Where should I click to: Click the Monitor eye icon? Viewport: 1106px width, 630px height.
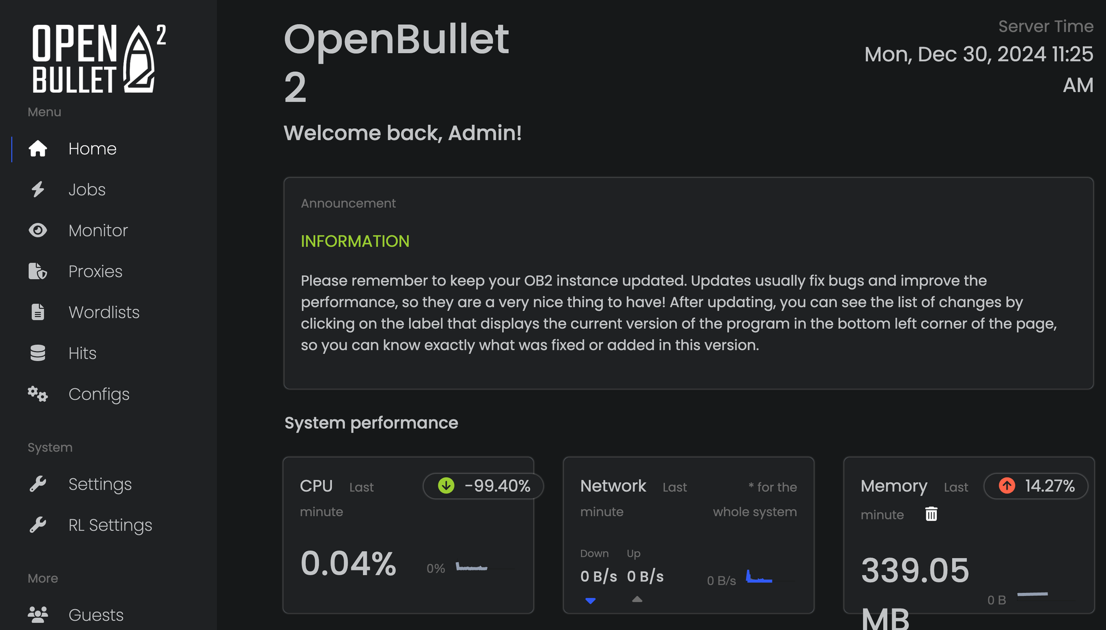pyautogui.click(x=38, y=230)
